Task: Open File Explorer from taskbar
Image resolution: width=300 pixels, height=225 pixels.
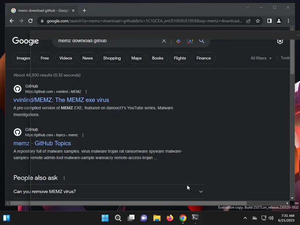Action: pos(157,218)
